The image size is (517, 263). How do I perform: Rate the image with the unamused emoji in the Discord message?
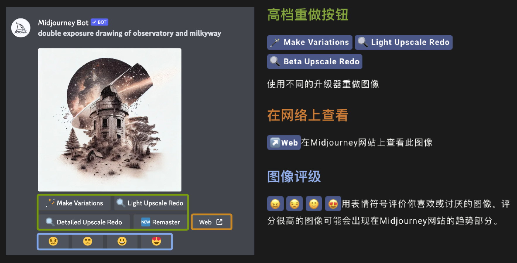[x=88, y=241]
